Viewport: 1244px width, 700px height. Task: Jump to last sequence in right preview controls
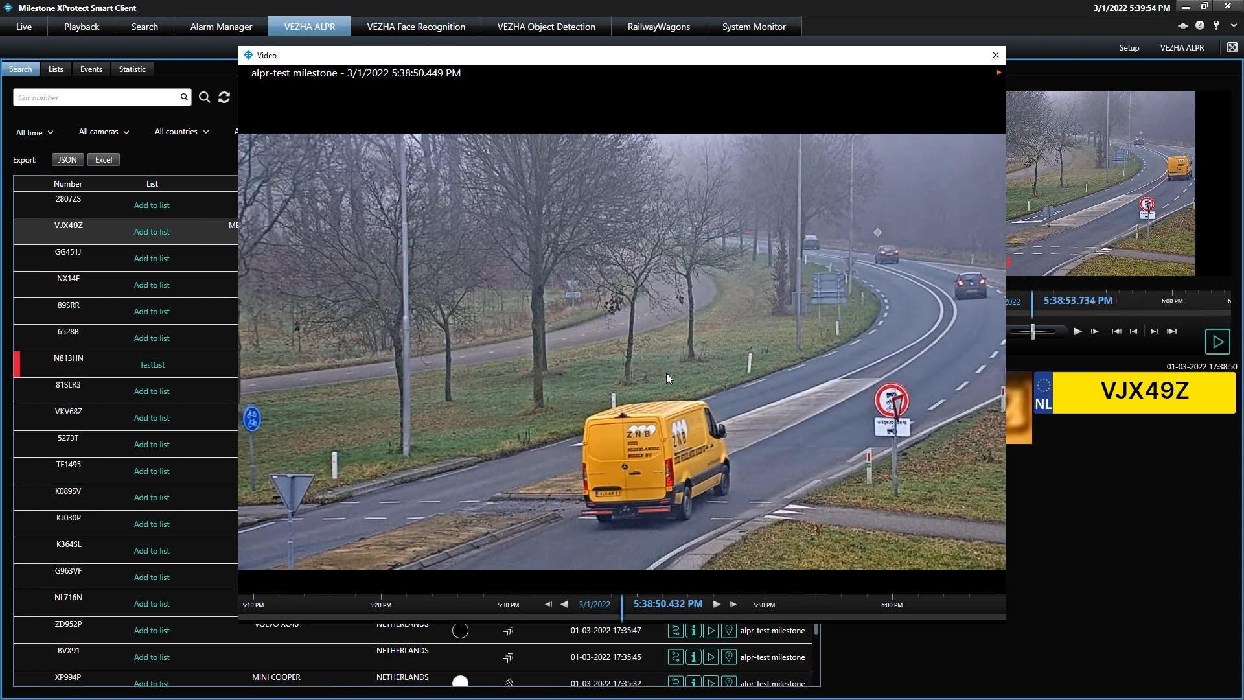1172,331
